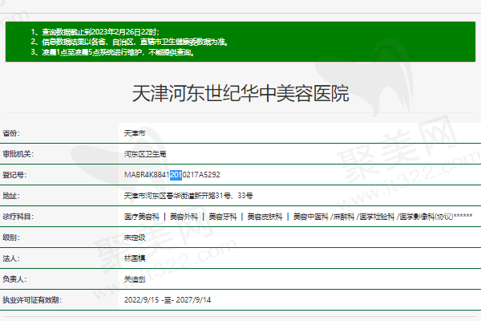Click the legal representative name beside 法人

click(x=135, y=259)
